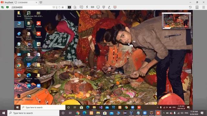Select Recycle Bin on remote desktop
The width and height of the screenshot is (207, 116).
[x=19, y=45]
